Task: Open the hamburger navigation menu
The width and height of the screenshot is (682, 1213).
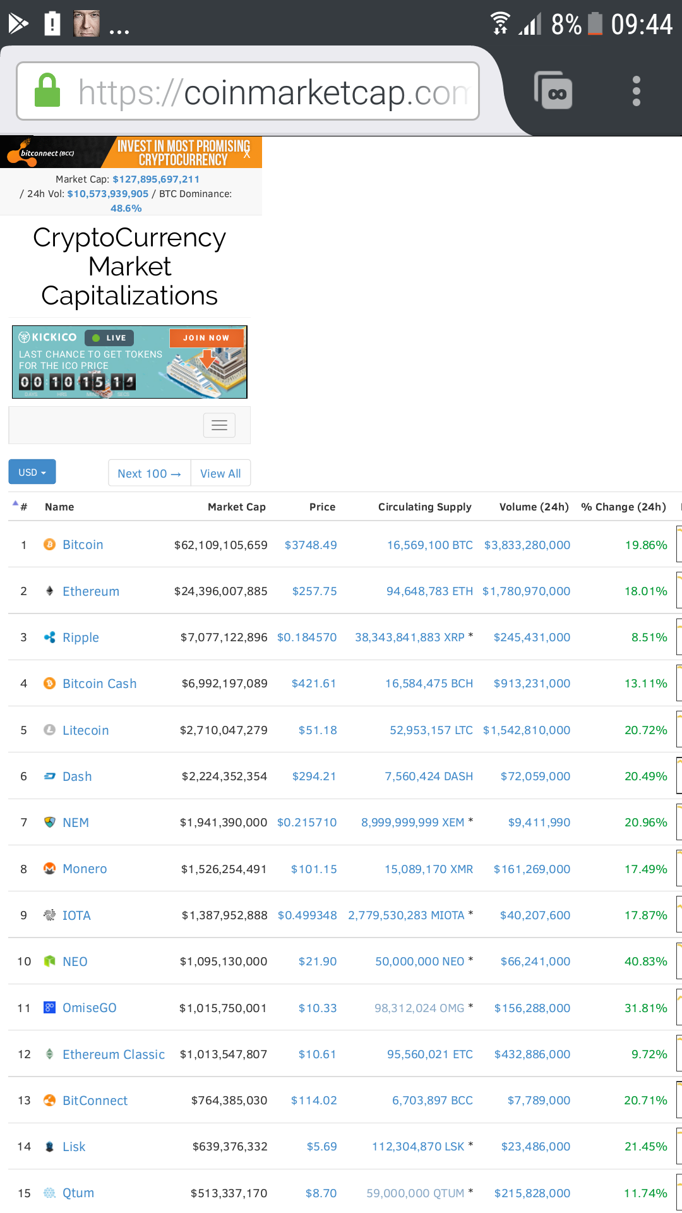Action: (x=219, y=425)
